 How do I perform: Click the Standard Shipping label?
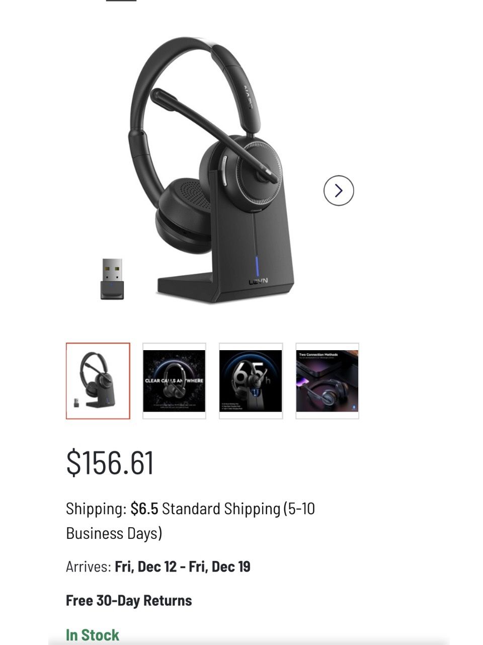coord(221,509)
